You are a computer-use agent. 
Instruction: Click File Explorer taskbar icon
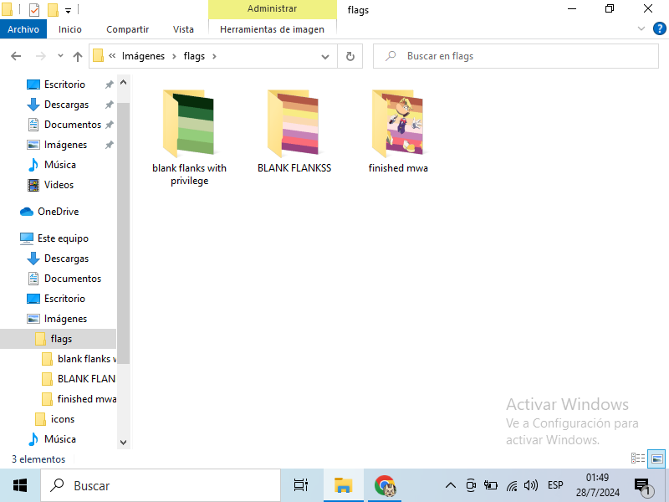tap(343, 485)
